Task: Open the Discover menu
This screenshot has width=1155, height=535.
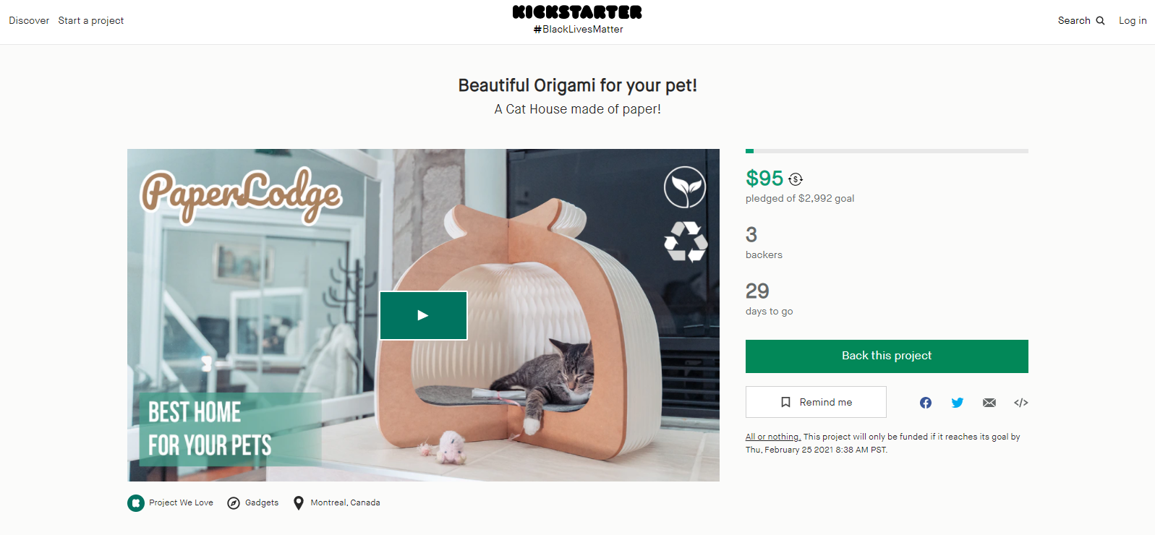Action: (x=29, y=21)
